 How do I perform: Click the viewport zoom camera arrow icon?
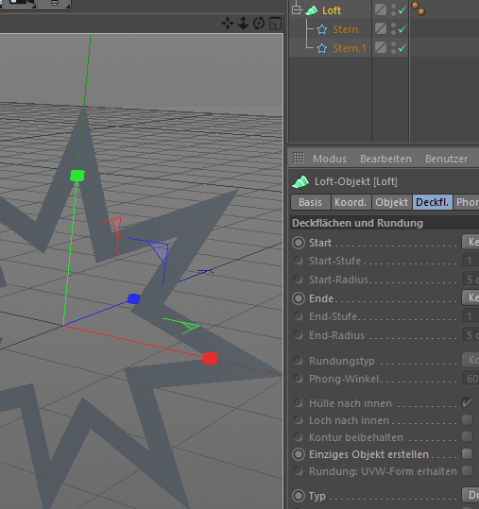tap(243, 24)
